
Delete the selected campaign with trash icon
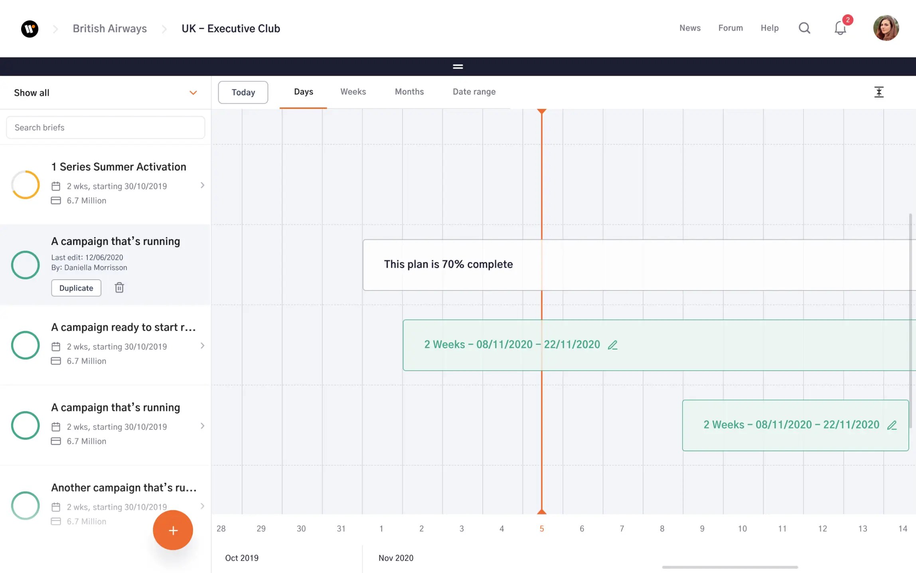pos(119,288)
